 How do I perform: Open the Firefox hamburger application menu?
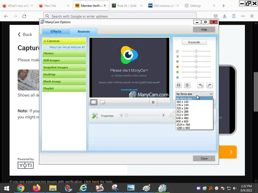pos(252,16)
